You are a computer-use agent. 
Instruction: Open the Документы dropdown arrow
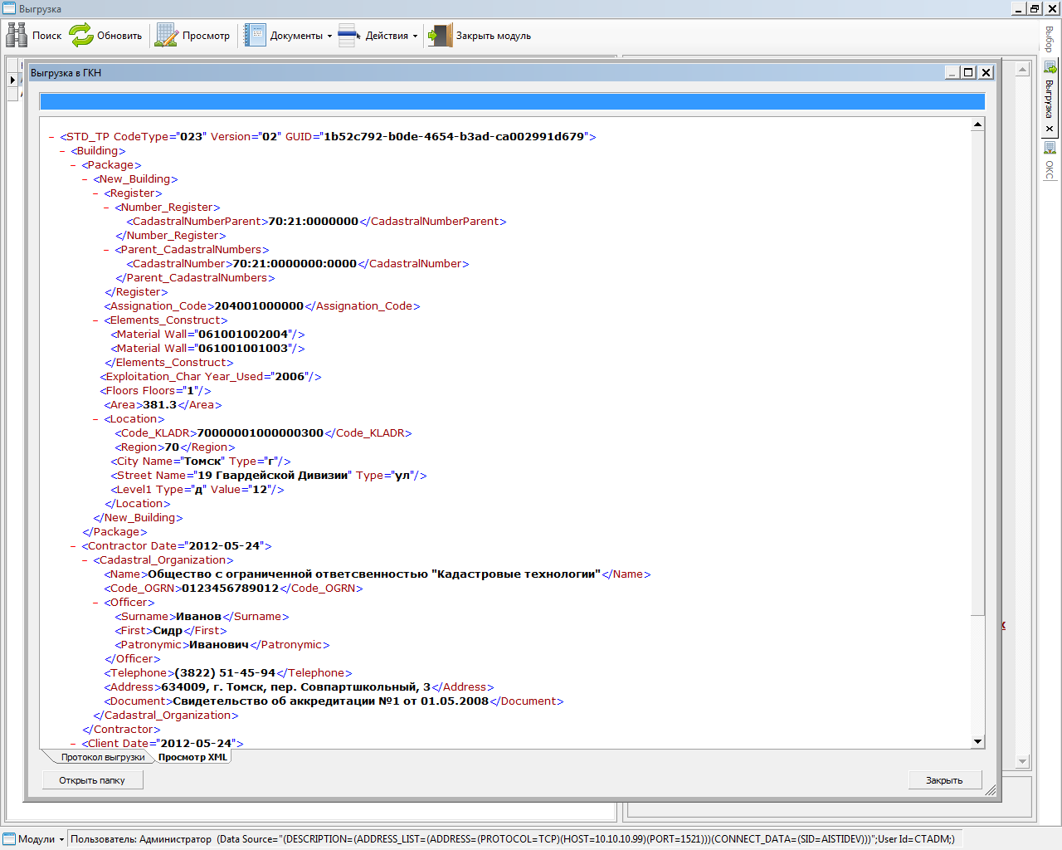329,37
